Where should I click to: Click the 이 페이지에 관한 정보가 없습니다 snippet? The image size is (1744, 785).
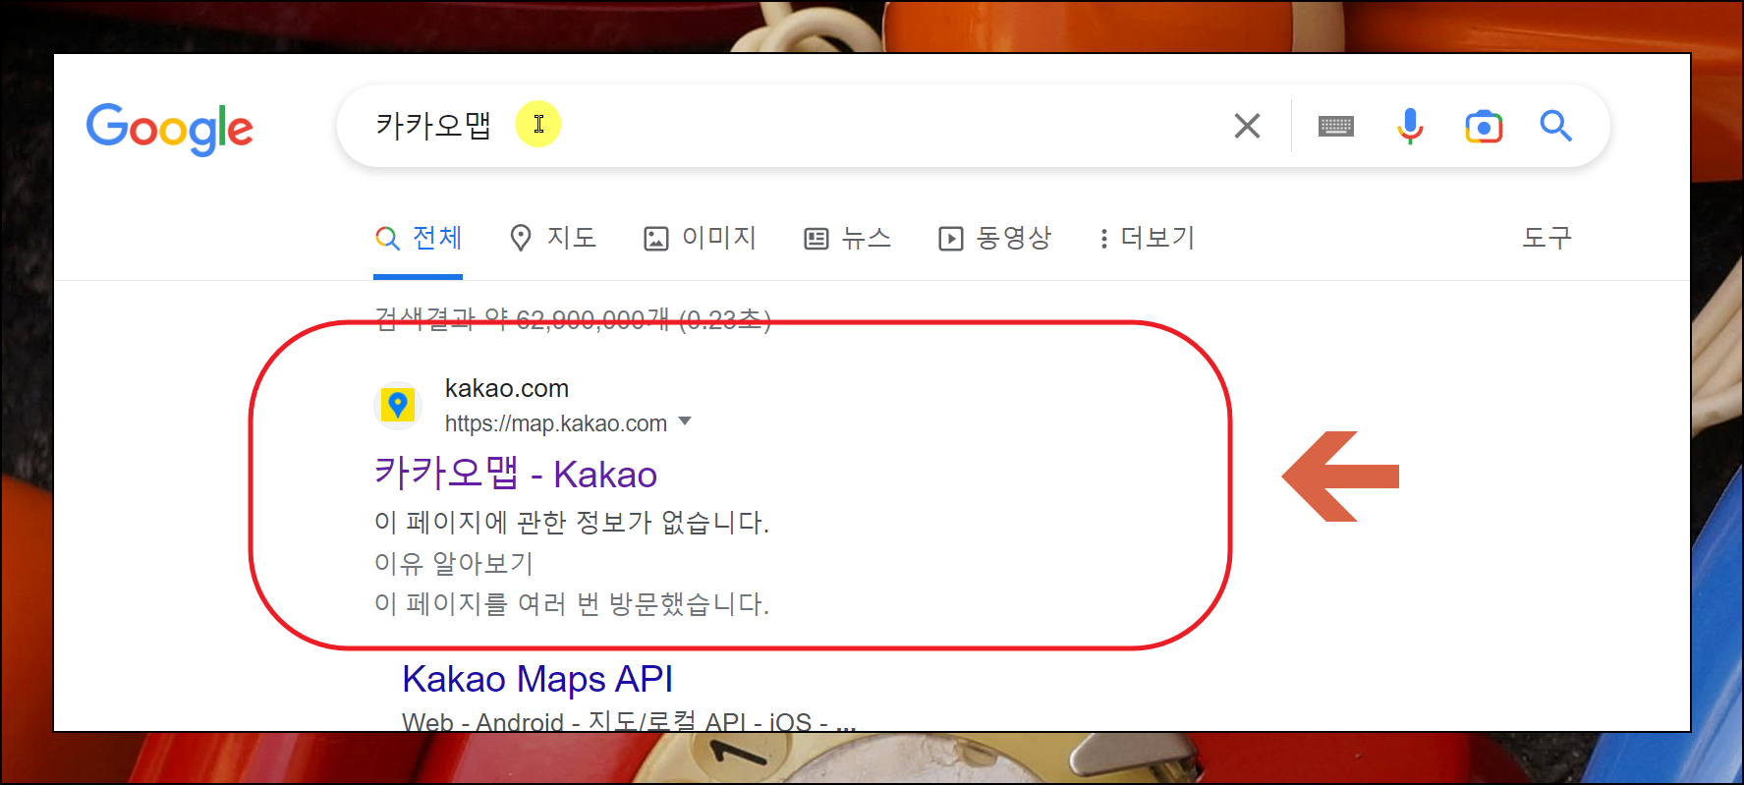[572, 522]
